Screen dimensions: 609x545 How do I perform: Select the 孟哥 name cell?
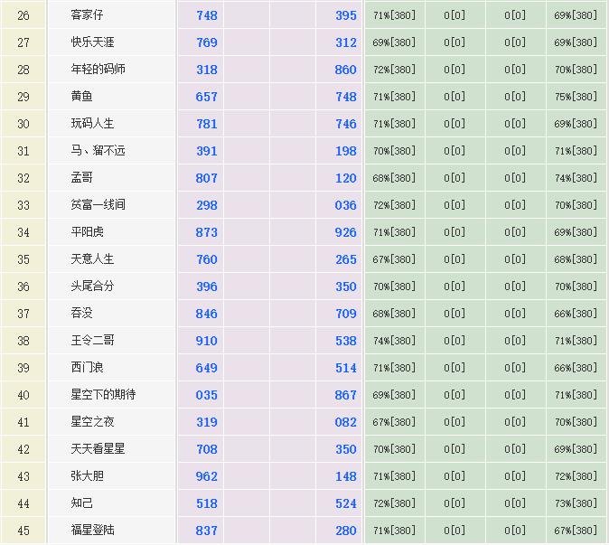pyautogui.click(x=81, y=178)
